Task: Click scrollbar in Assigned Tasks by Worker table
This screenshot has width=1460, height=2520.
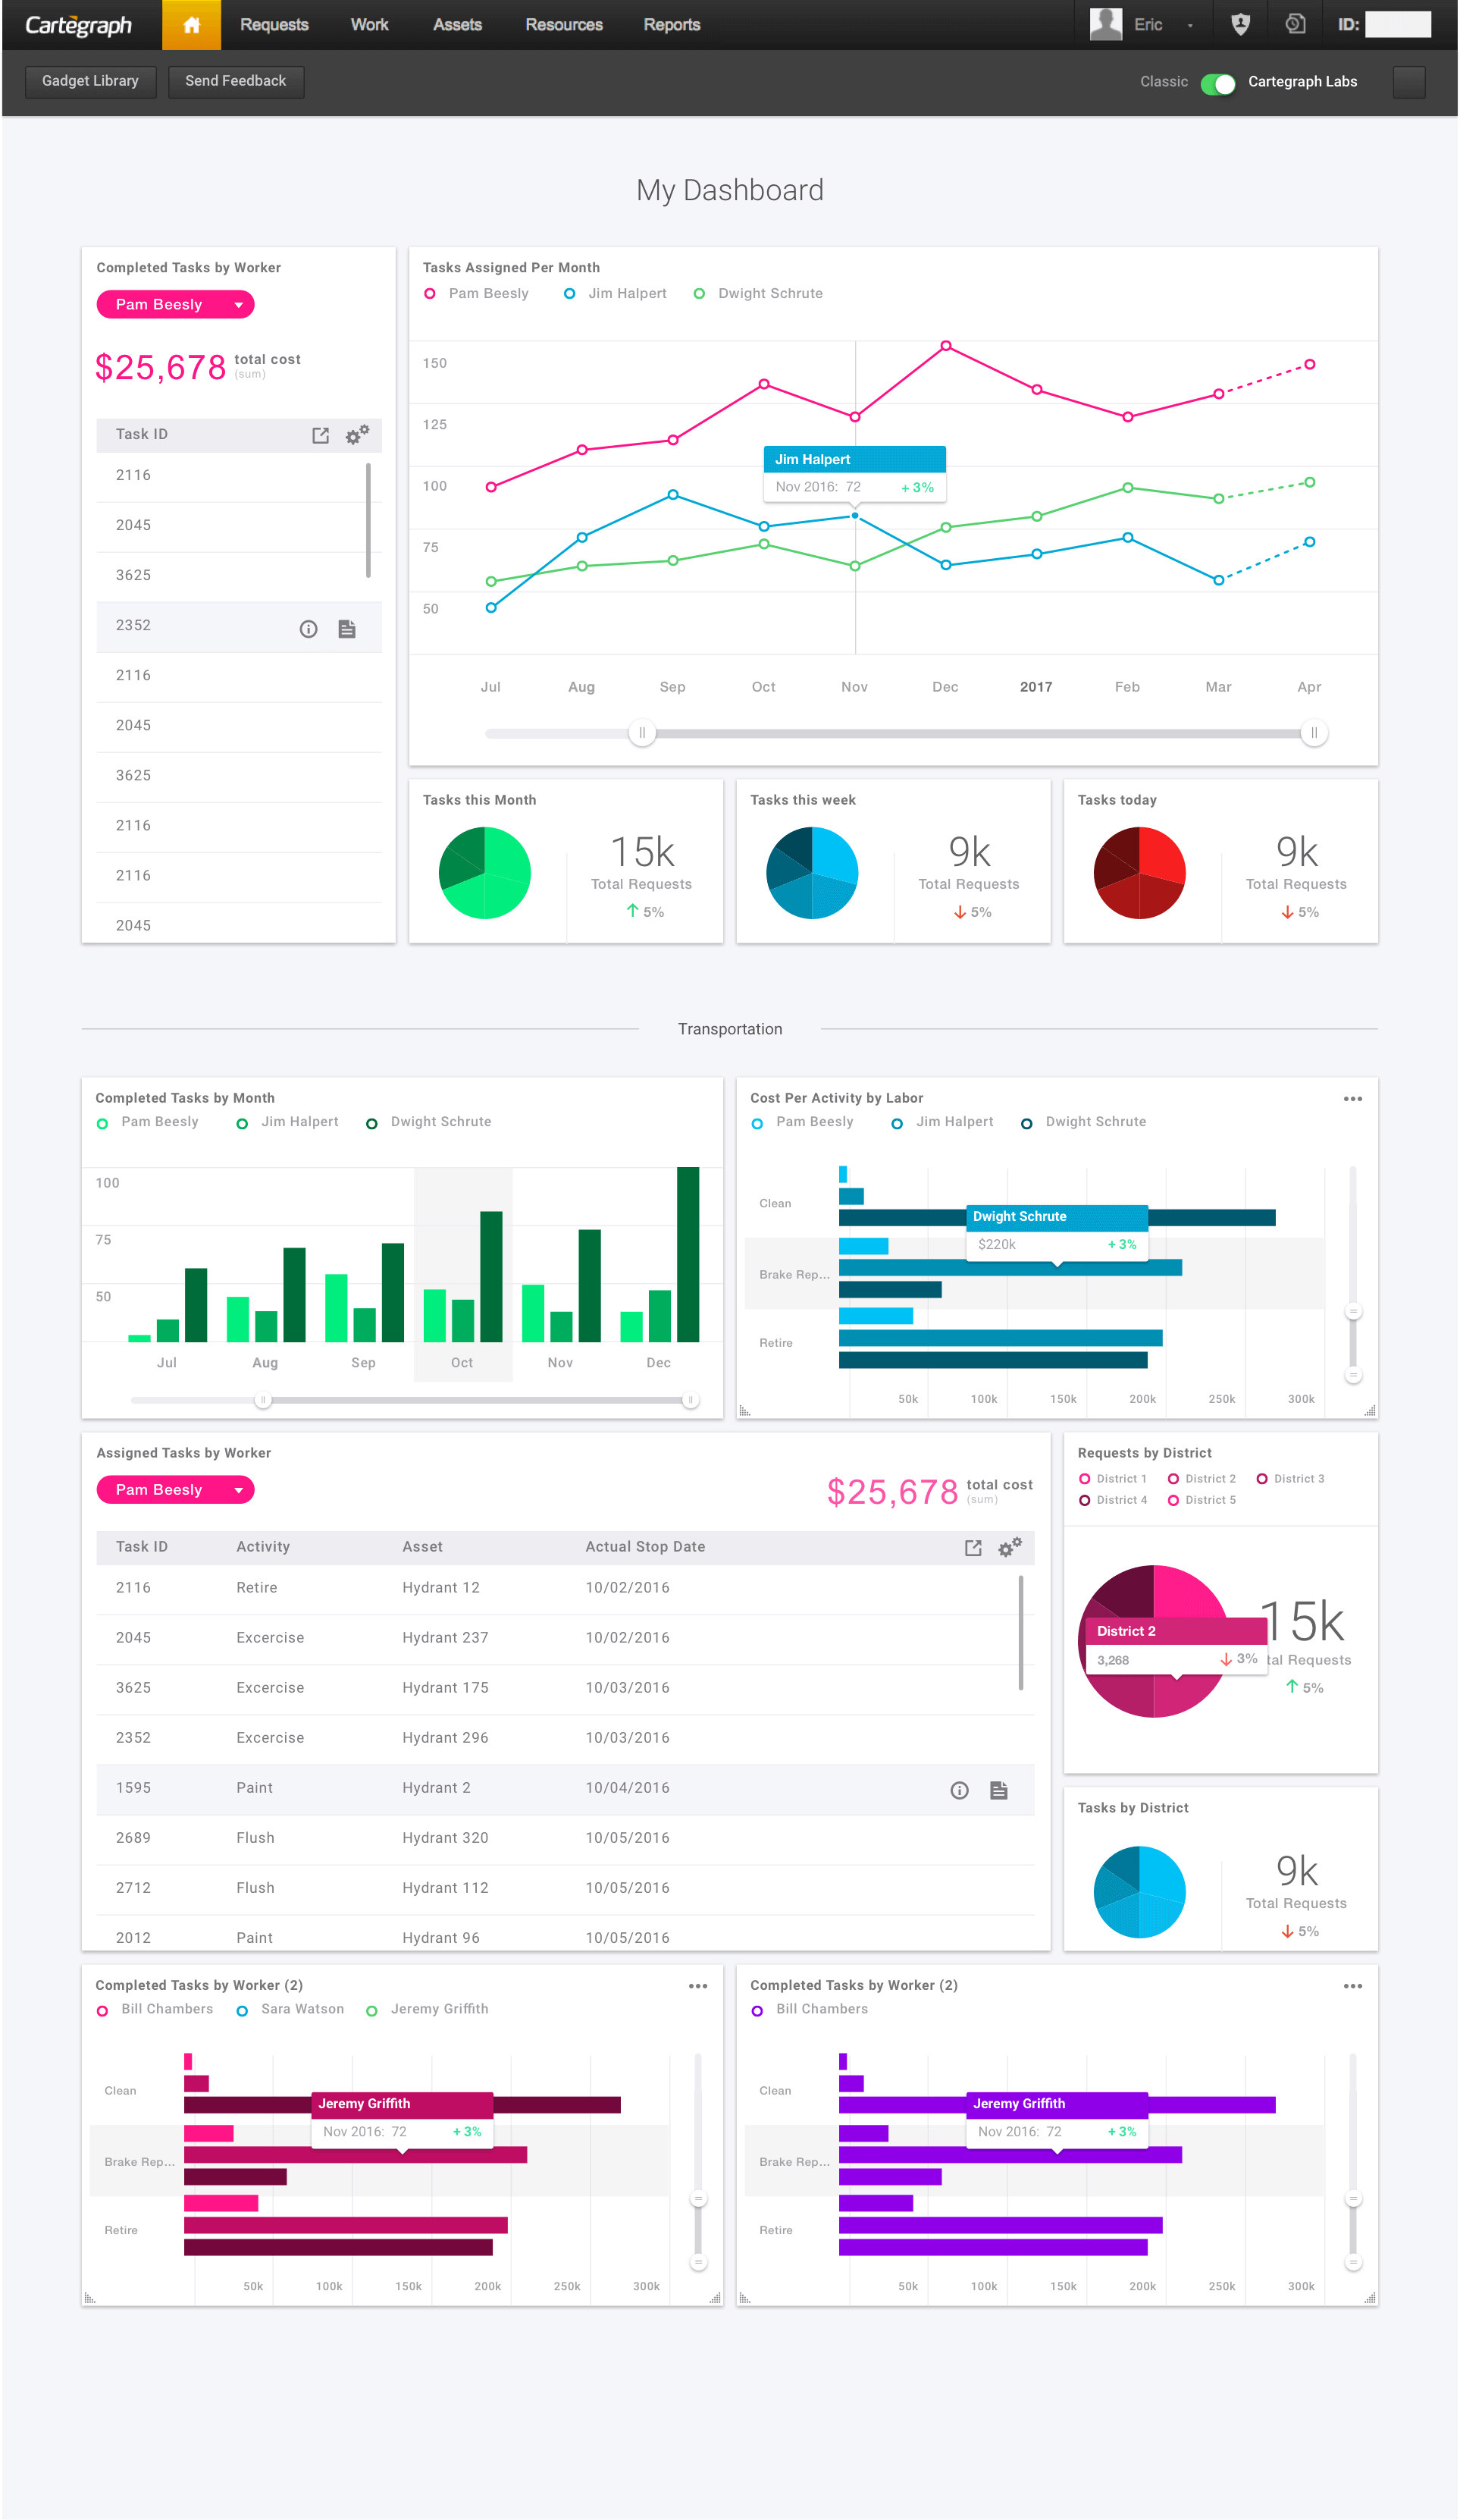Action: pyautogui.click(x=1020, y=1633)
